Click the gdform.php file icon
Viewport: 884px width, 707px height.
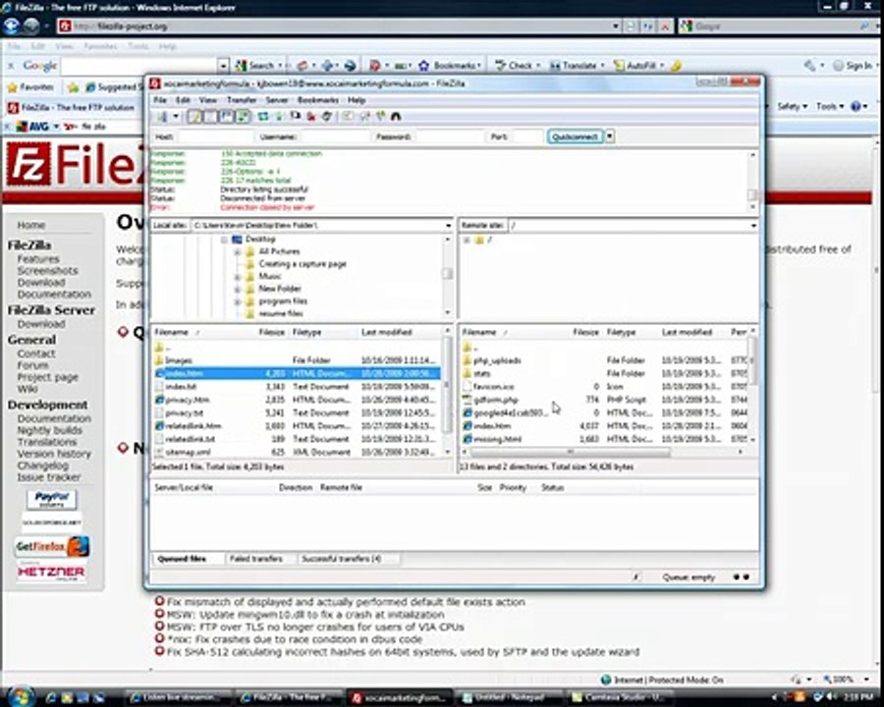(x=467, y=400)
